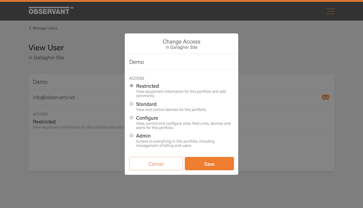Save the access change

click(209, 164)
